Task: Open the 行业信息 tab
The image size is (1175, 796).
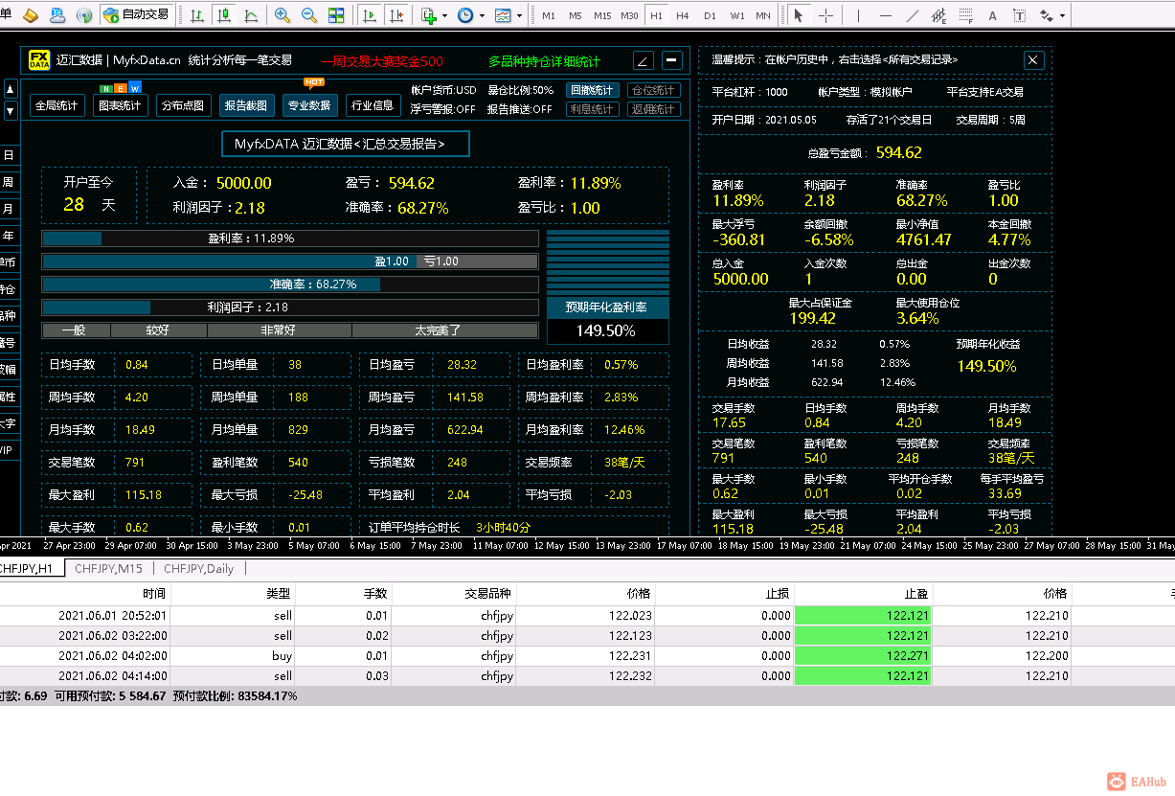Action: pos(372,105)
